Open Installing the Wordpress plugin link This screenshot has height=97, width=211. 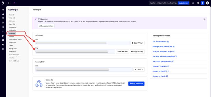[165, 56]
